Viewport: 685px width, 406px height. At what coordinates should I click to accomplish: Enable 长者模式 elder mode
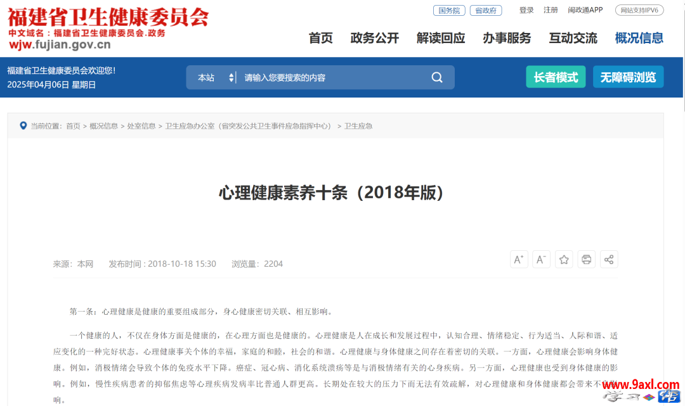[556, 77]
